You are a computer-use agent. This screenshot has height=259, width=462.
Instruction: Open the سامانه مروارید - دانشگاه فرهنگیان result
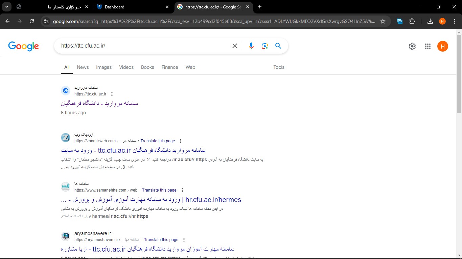pos(99,103)
